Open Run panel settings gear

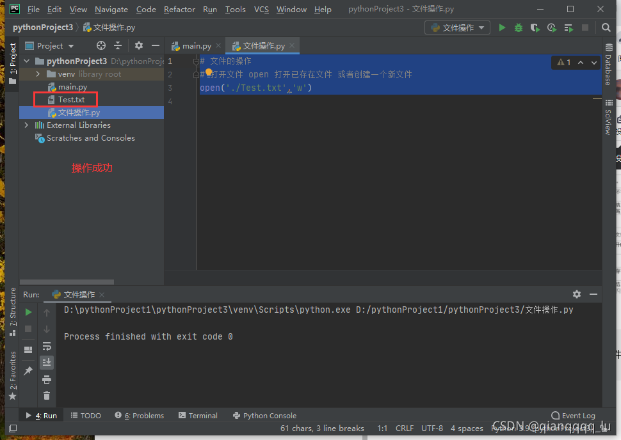[x=577, y=294]
